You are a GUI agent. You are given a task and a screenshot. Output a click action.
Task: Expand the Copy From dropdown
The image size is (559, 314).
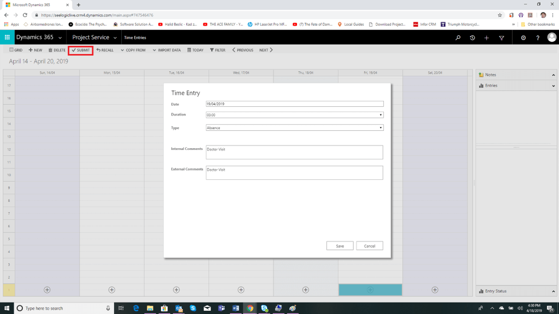coord(133,50)
